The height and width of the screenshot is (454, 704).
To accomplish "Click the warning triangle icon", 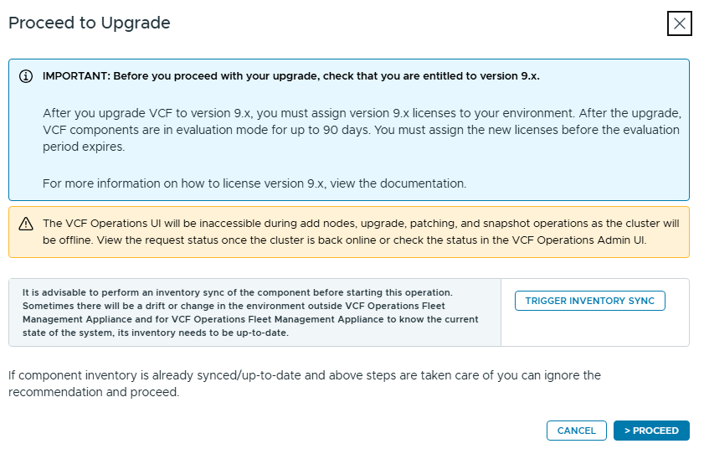I will tap(26, 224).
